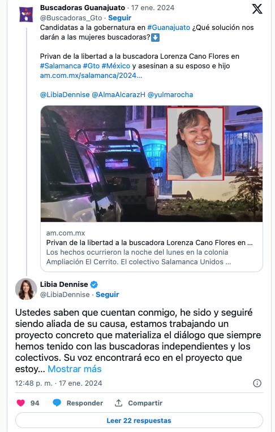Image resolution: width=275 pixels, height=432 pixels.
Task: Click the reply speech bubble icon
Action: click(x=57, y=403)
